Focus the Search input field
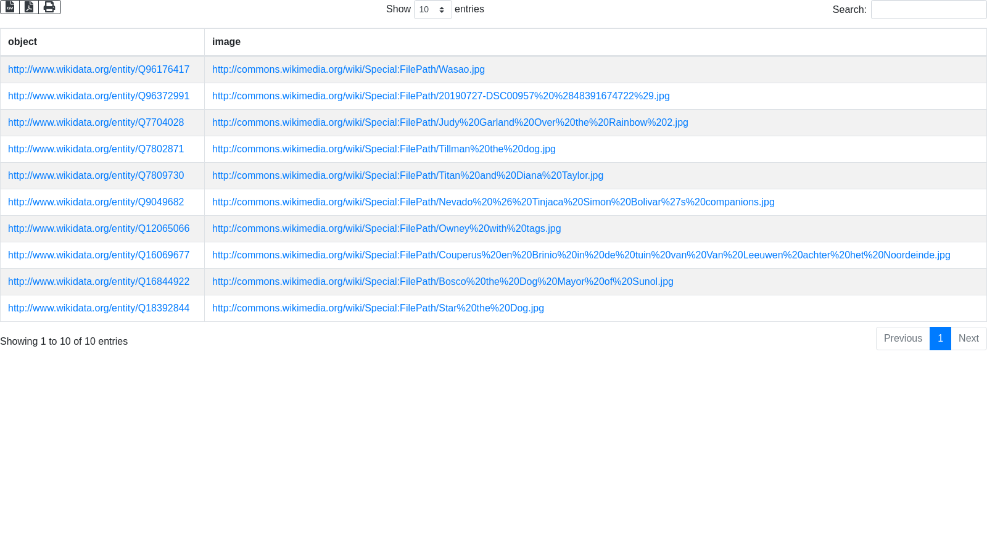The height and width of the screenshot is (555, 987). (928, 10)
